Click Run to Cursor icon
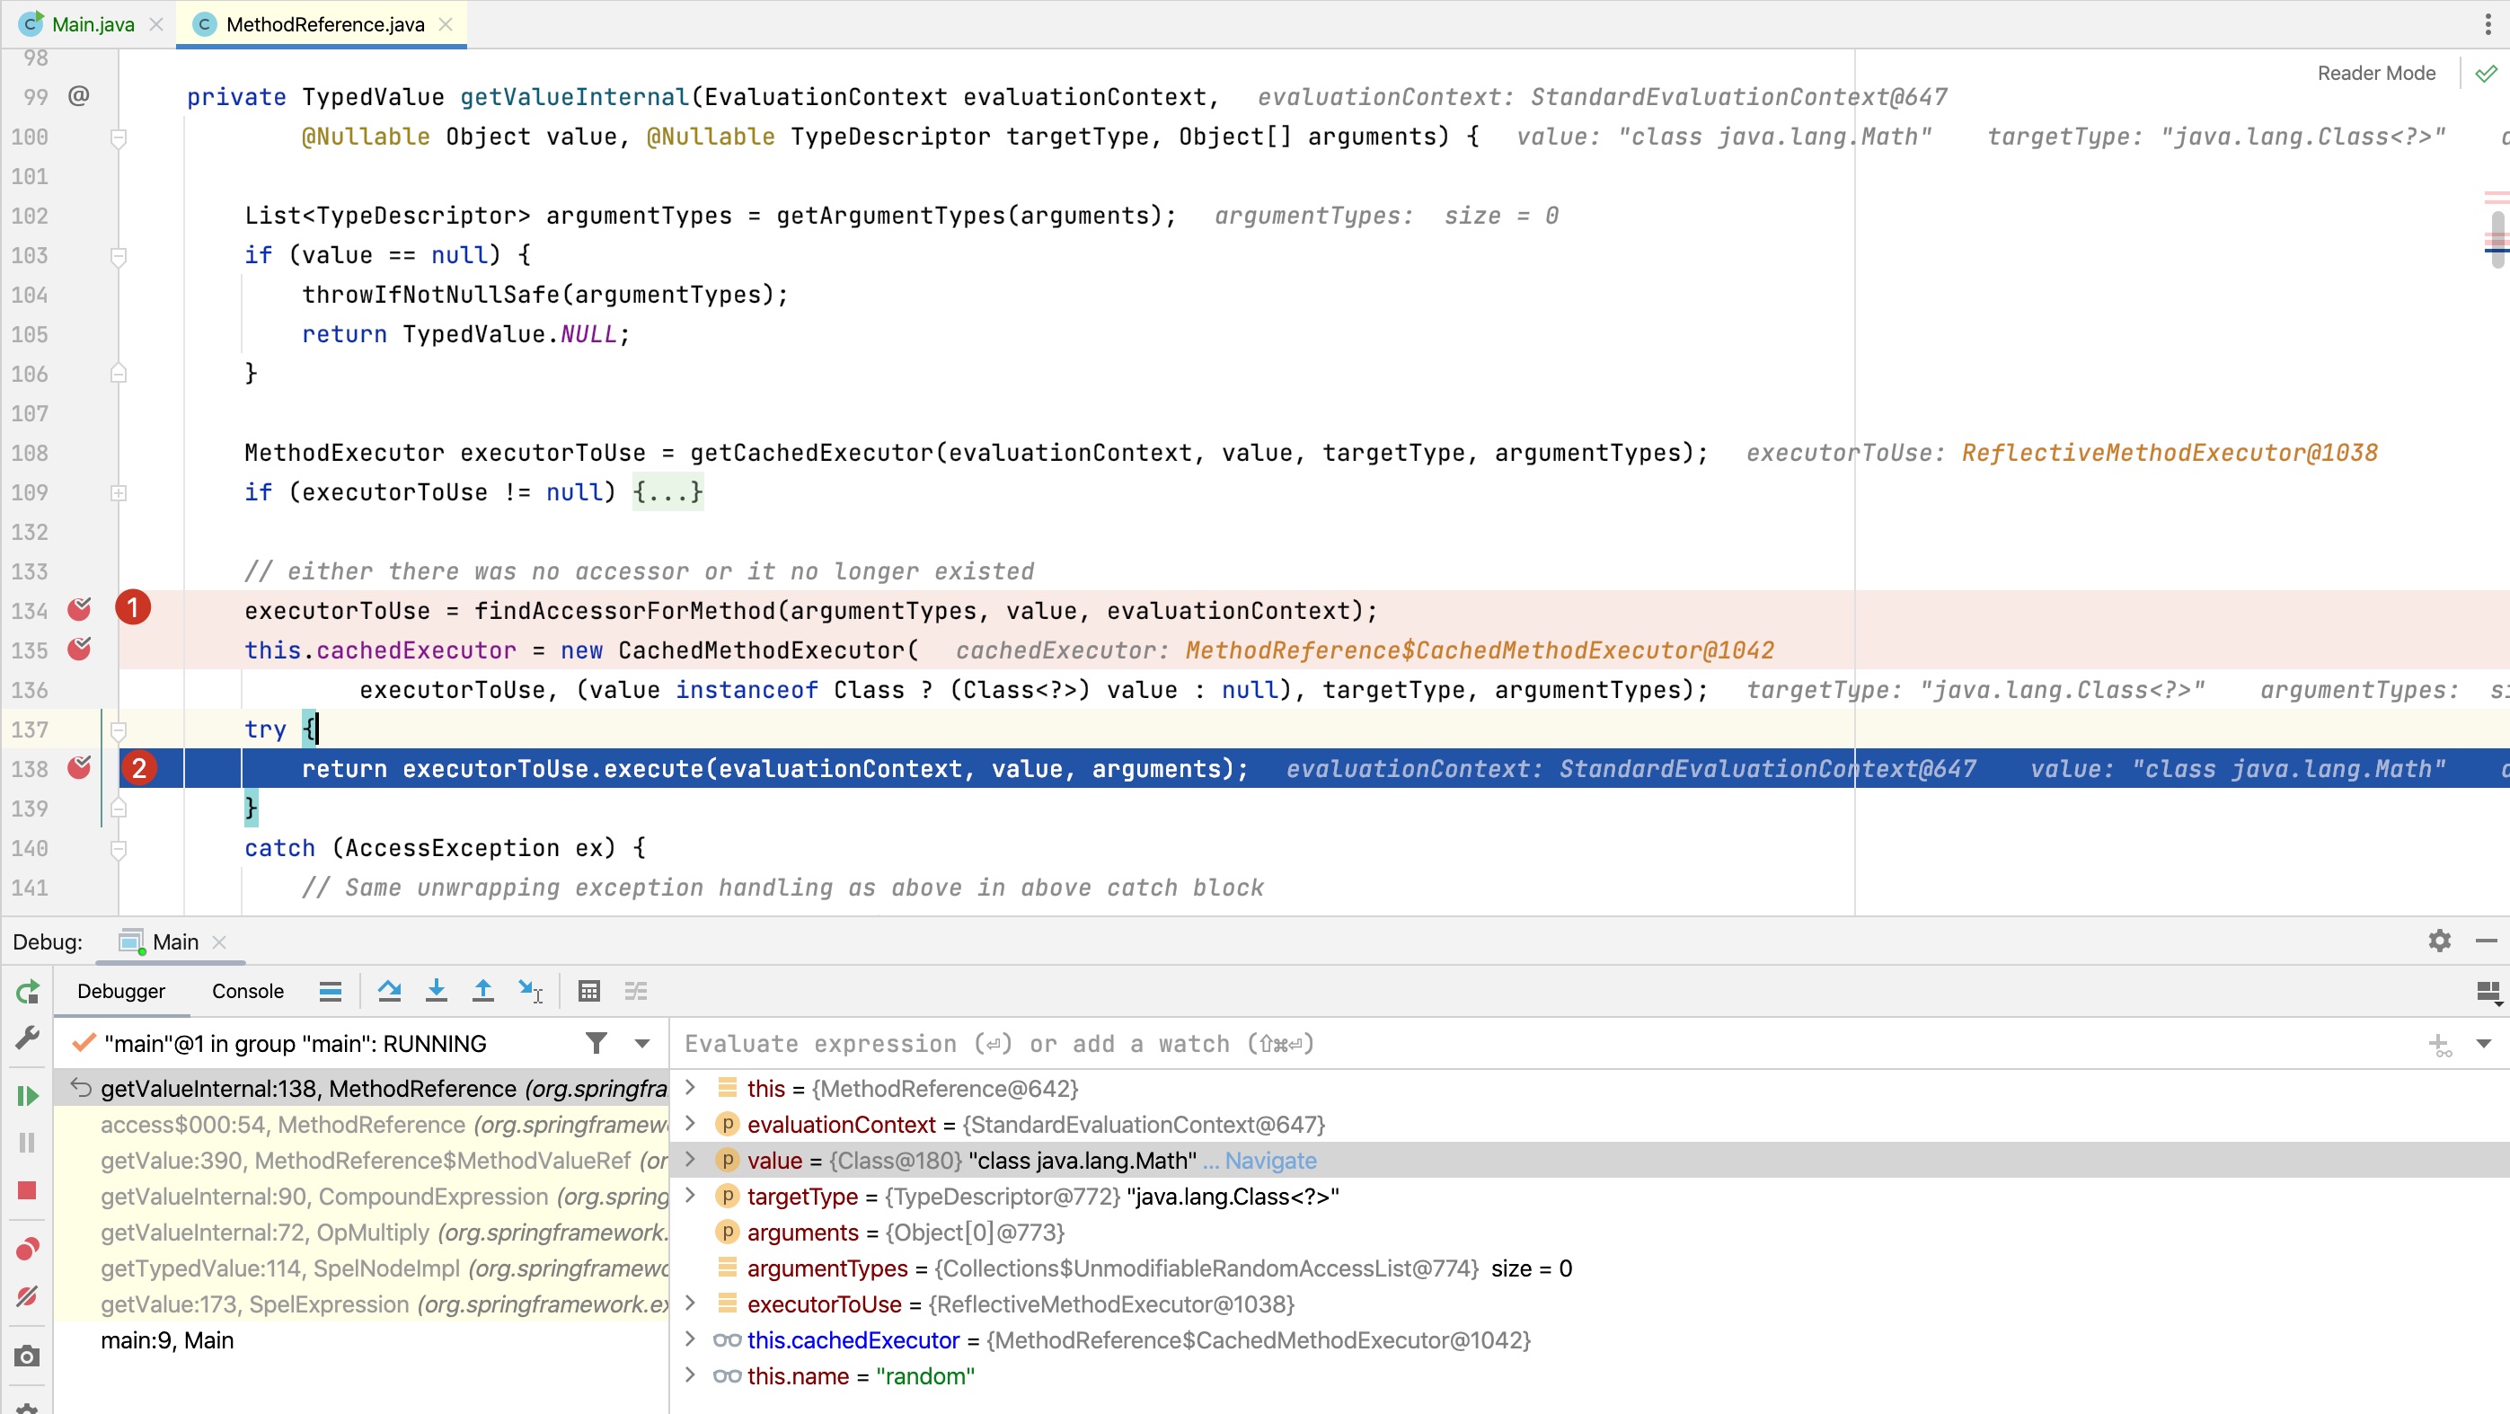The image size is (2510, 1414). [x=530, y=992]
